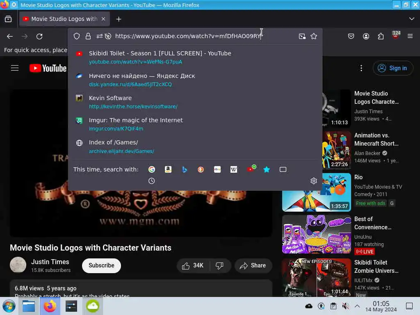Search this time with DuckDuckGo
The image size is (420, 315).
point(201,169)
